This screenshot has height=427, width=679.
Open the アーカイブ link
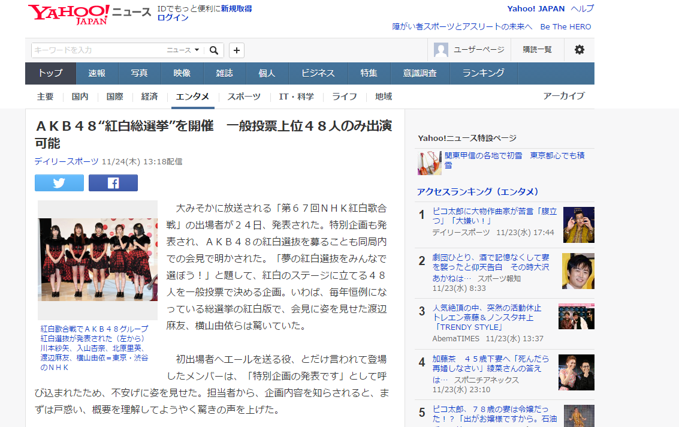[565, 96]
